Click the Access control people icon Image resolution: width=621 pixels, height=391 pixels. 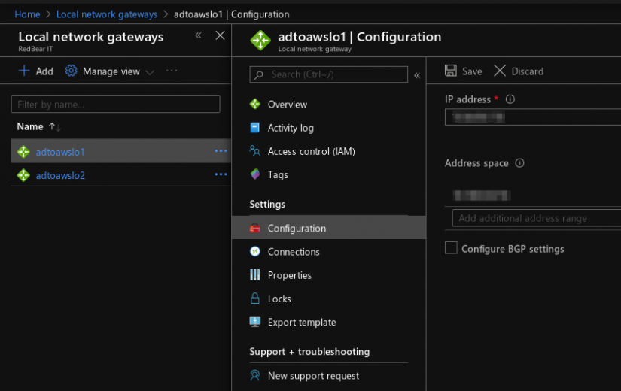255,151
